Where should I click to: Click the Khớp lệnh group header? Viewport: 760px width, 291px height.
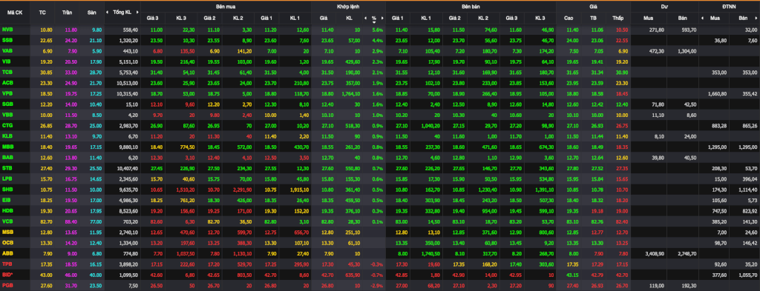coord(348,7)
